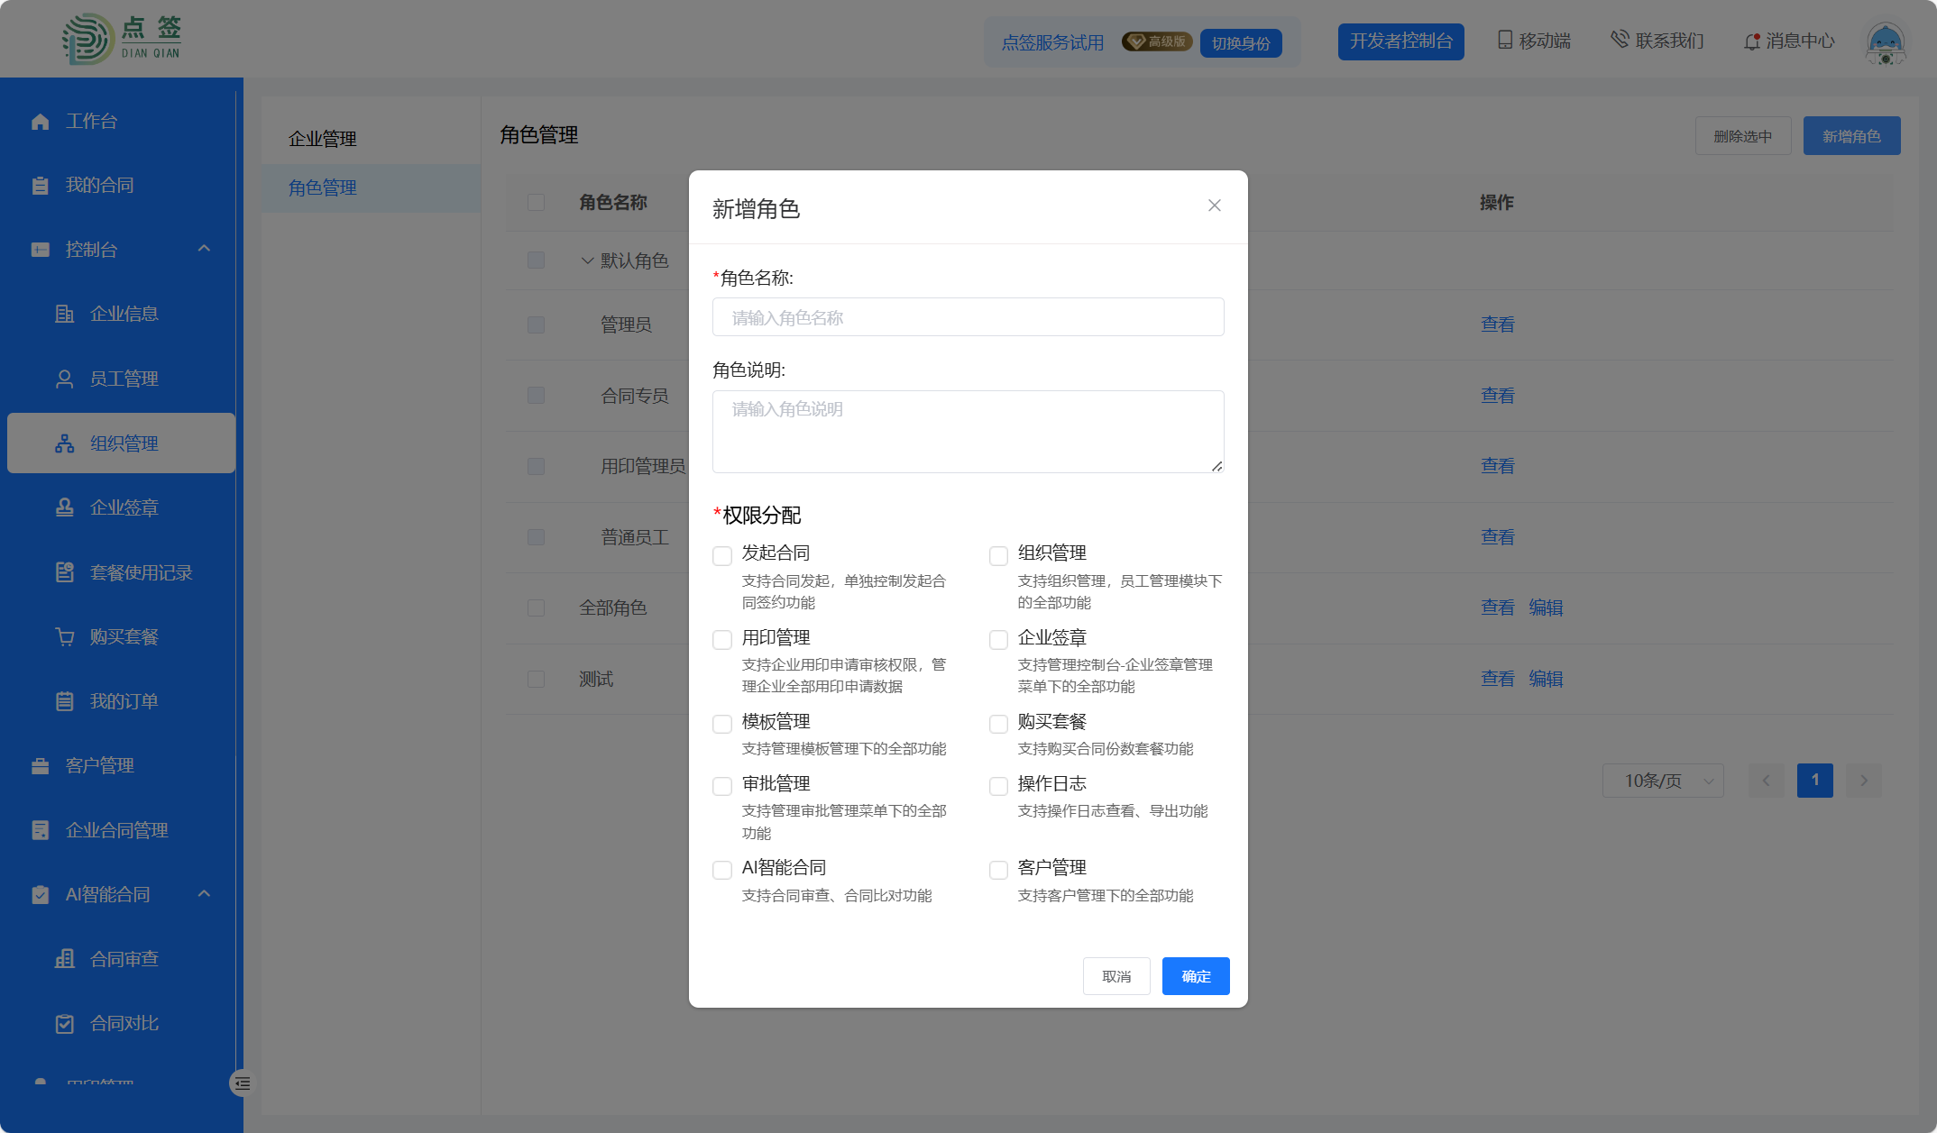This screenshot has width=1937, height=1133.
Task: Check the 操作日志 permission
Action: pos(998,787)
